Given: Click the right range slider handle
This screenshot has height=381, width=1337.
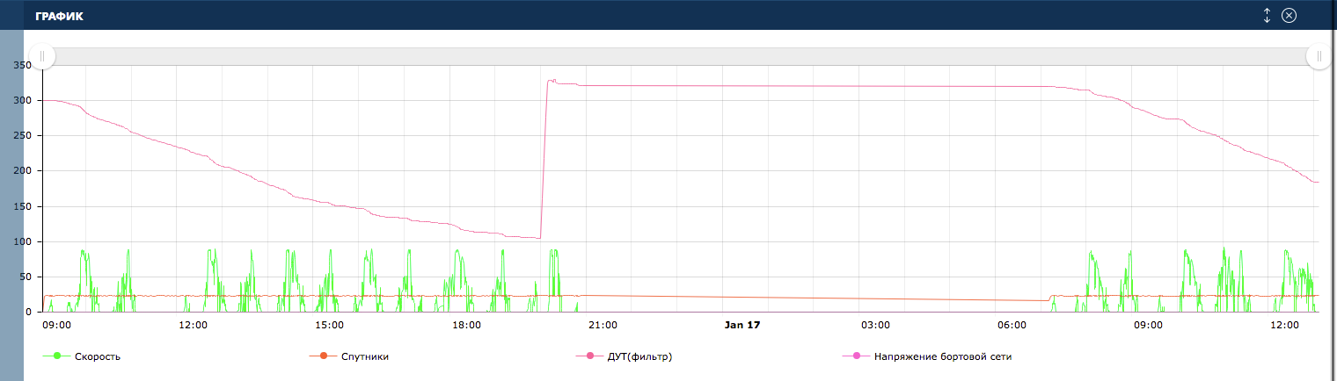Looking at the screenshot, I should point(1319,56).
